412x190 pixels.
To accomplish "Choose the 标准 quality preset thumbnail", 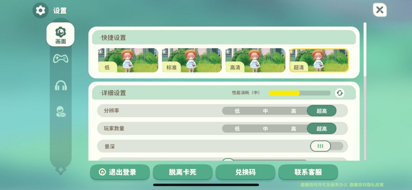I will click(x=192, y=60).
